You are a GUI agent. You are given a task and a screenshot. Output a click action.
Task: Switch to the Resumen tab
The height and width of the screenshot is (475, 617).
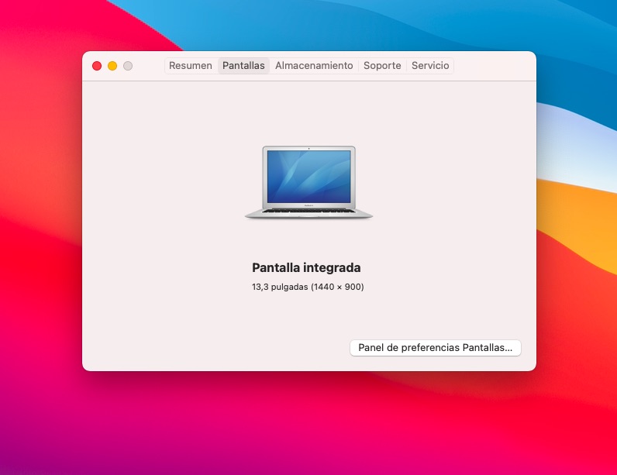pyautogui.click(x=191, y=66)
